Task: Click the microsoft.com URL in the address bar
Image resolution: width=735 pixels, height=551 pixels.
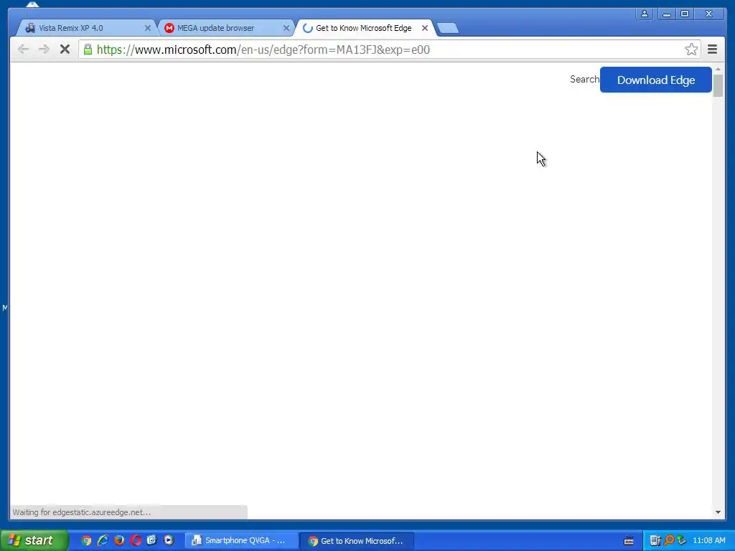Action: pyautogui.click(x=263, y=50)
